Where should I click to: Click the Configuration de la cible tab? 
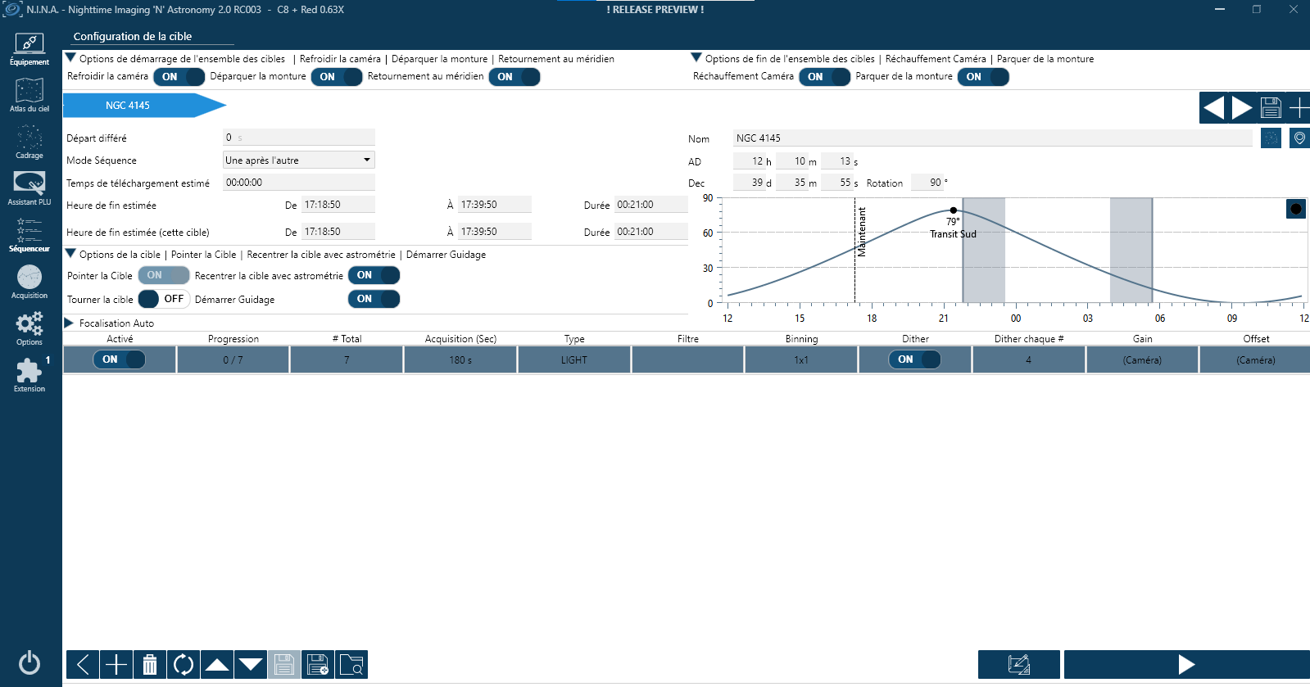coord(133,36)
